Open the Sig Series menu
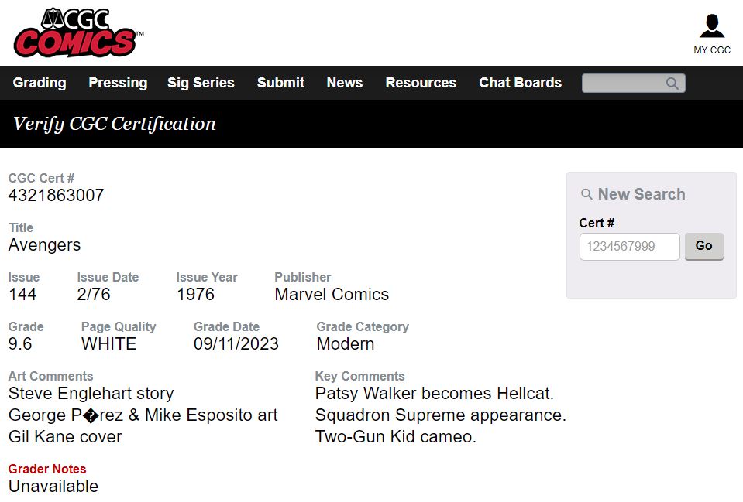Viewport: 743px width, 502px height. [201, 83]
